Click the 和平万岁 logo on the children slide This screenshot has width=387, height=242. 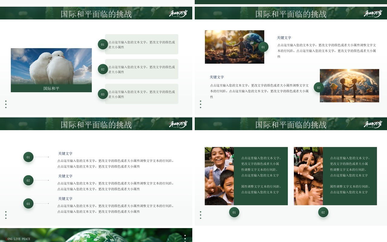pyautogui.click(x=373, y=124)
